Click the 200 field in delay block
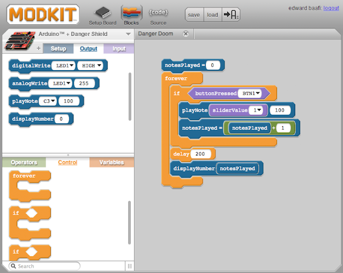The image size is (343, 273). pyautogui.click(x=200, y=154)
